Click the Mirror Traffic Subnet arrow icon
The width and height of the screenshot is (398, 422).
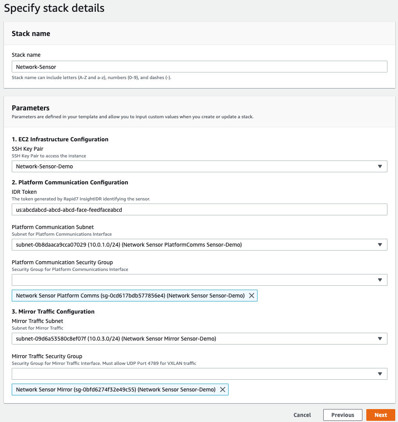point(379,339)
